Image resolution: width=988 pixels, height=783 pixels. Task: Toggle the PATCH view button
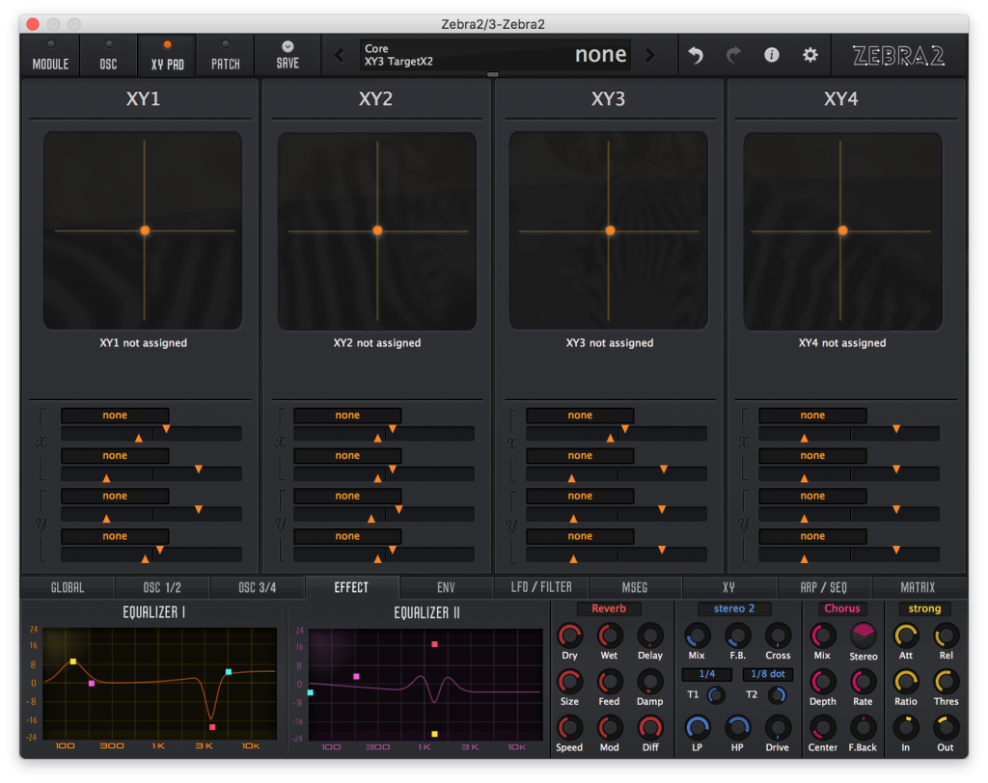226,55
